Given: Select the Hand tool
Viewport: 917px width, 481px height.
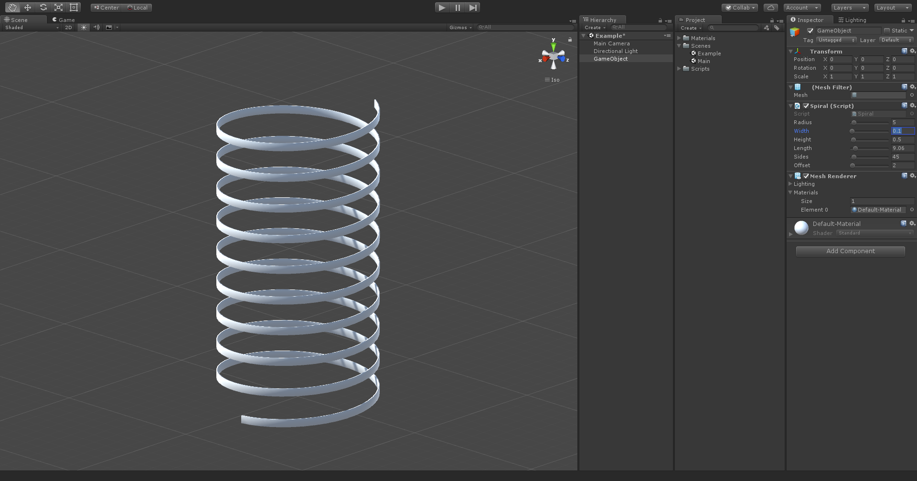Looking at the screenshot, I should 12,8.
